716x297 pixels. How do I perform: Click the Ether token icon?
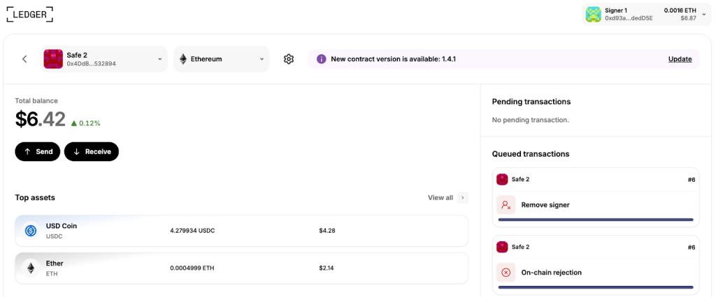point(31,268)
